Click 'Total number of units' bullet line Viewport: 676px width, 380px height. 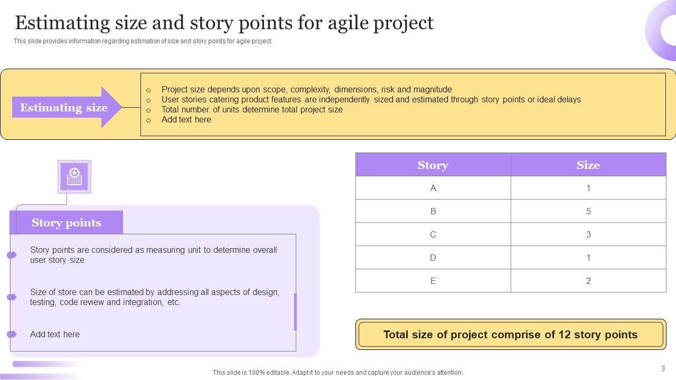pyautogui.click(x=252, y=110)
